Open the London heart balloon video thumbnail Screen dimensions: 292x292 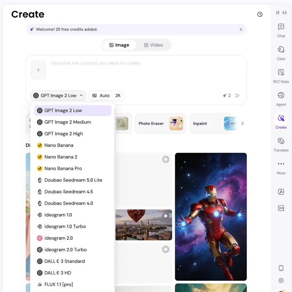(x=143, y=225)
